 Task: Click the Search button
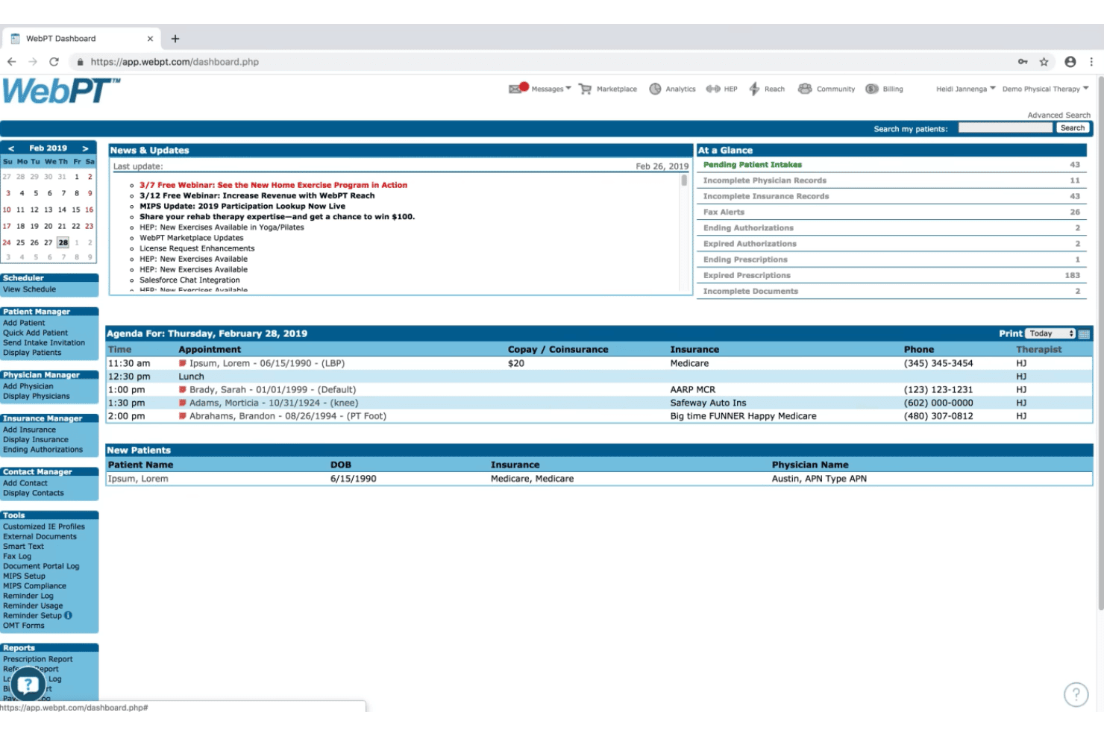pyautogui.click(x=1073, y=128)
